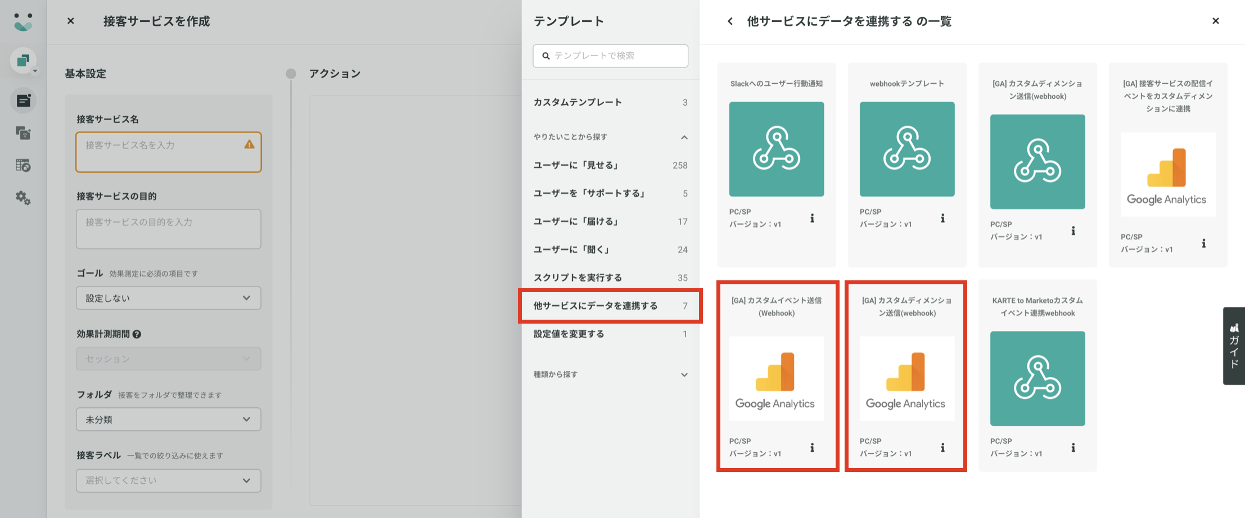The image size is (1245, 518).
Task: Close the 接客サービスを作成 panel
Action: [x=70, y=21]
